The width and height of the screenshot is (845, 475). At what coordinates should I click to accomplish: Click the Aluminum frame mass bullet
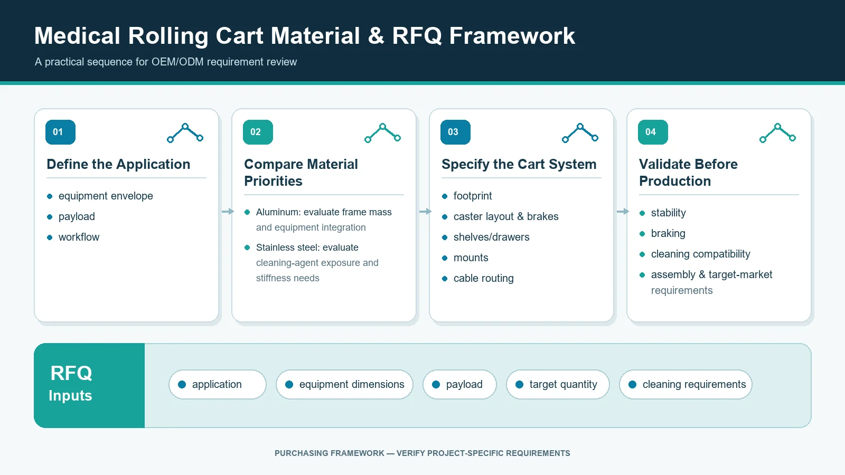[x=318, y=220]
